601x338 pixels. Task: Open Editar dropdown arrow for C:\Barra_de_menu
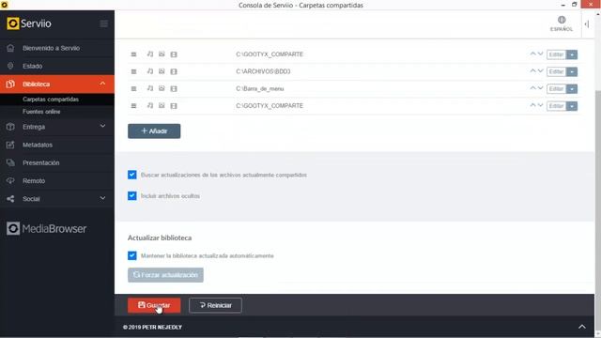point(572,89)
